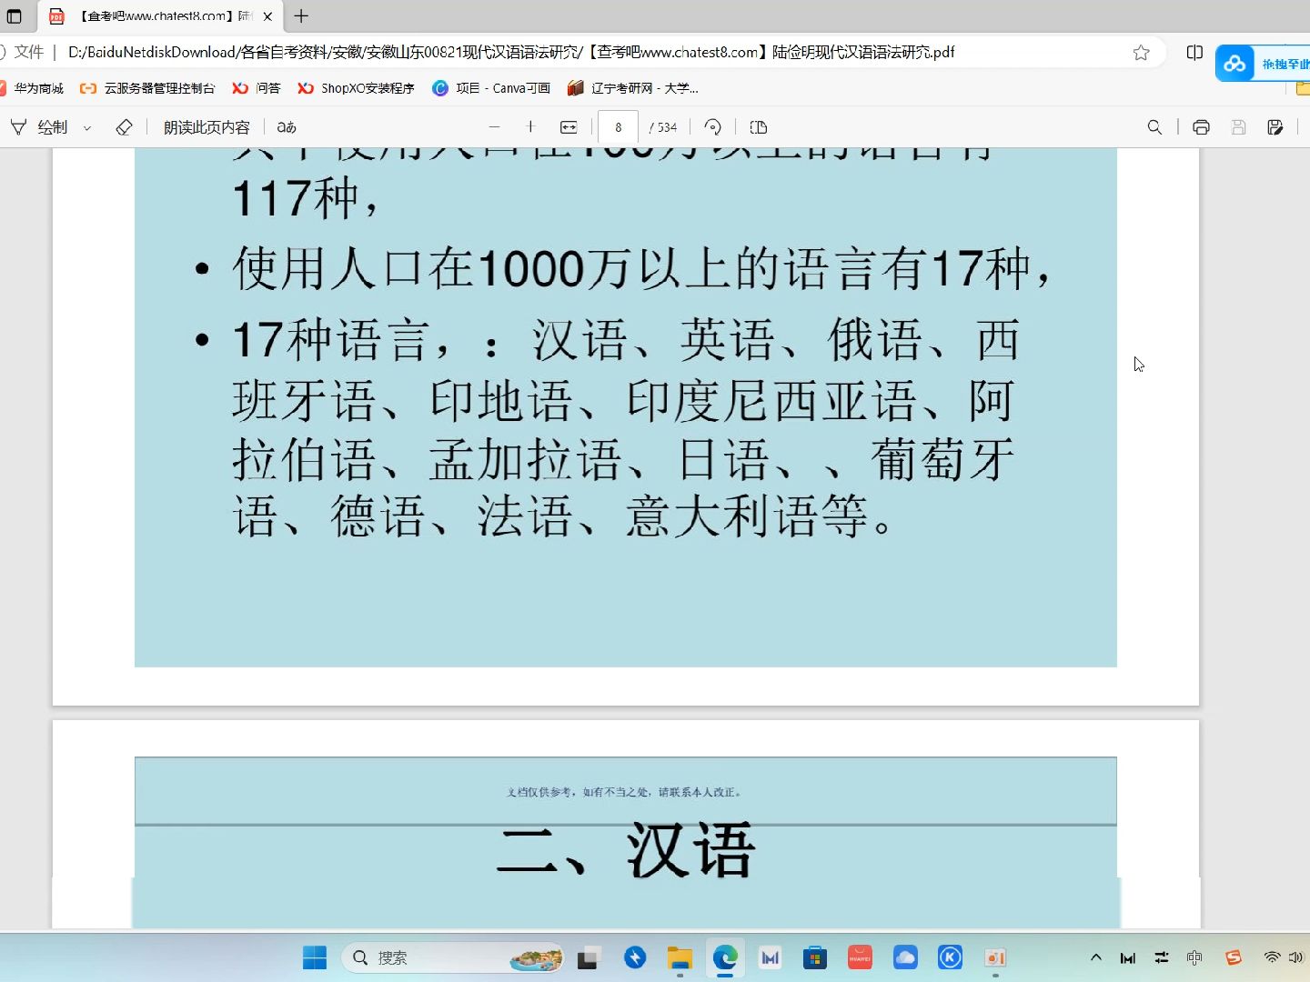The height and width of the screenshot is (982, 1310).
Task: Click the save icon in PDF toolbar
Action: [x=1238, y=127]
